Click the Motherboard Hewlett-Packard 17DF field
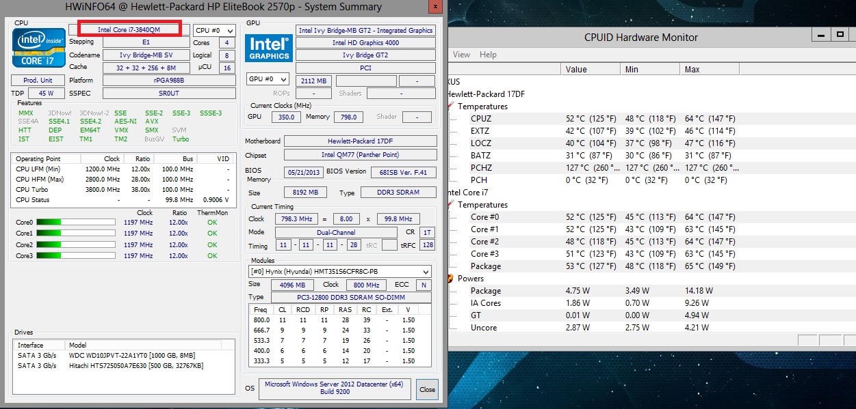856x409 pixels. click(360, 141)
